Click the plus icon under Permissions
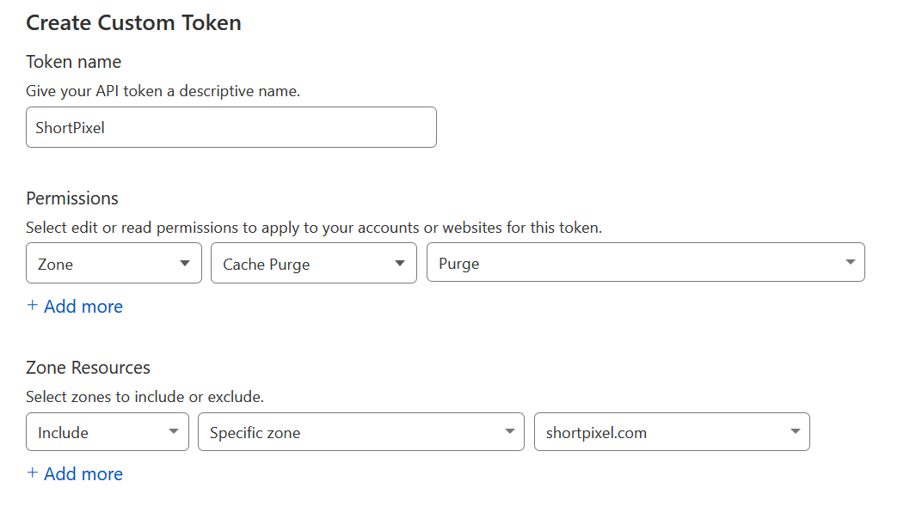 coord(33,306)
